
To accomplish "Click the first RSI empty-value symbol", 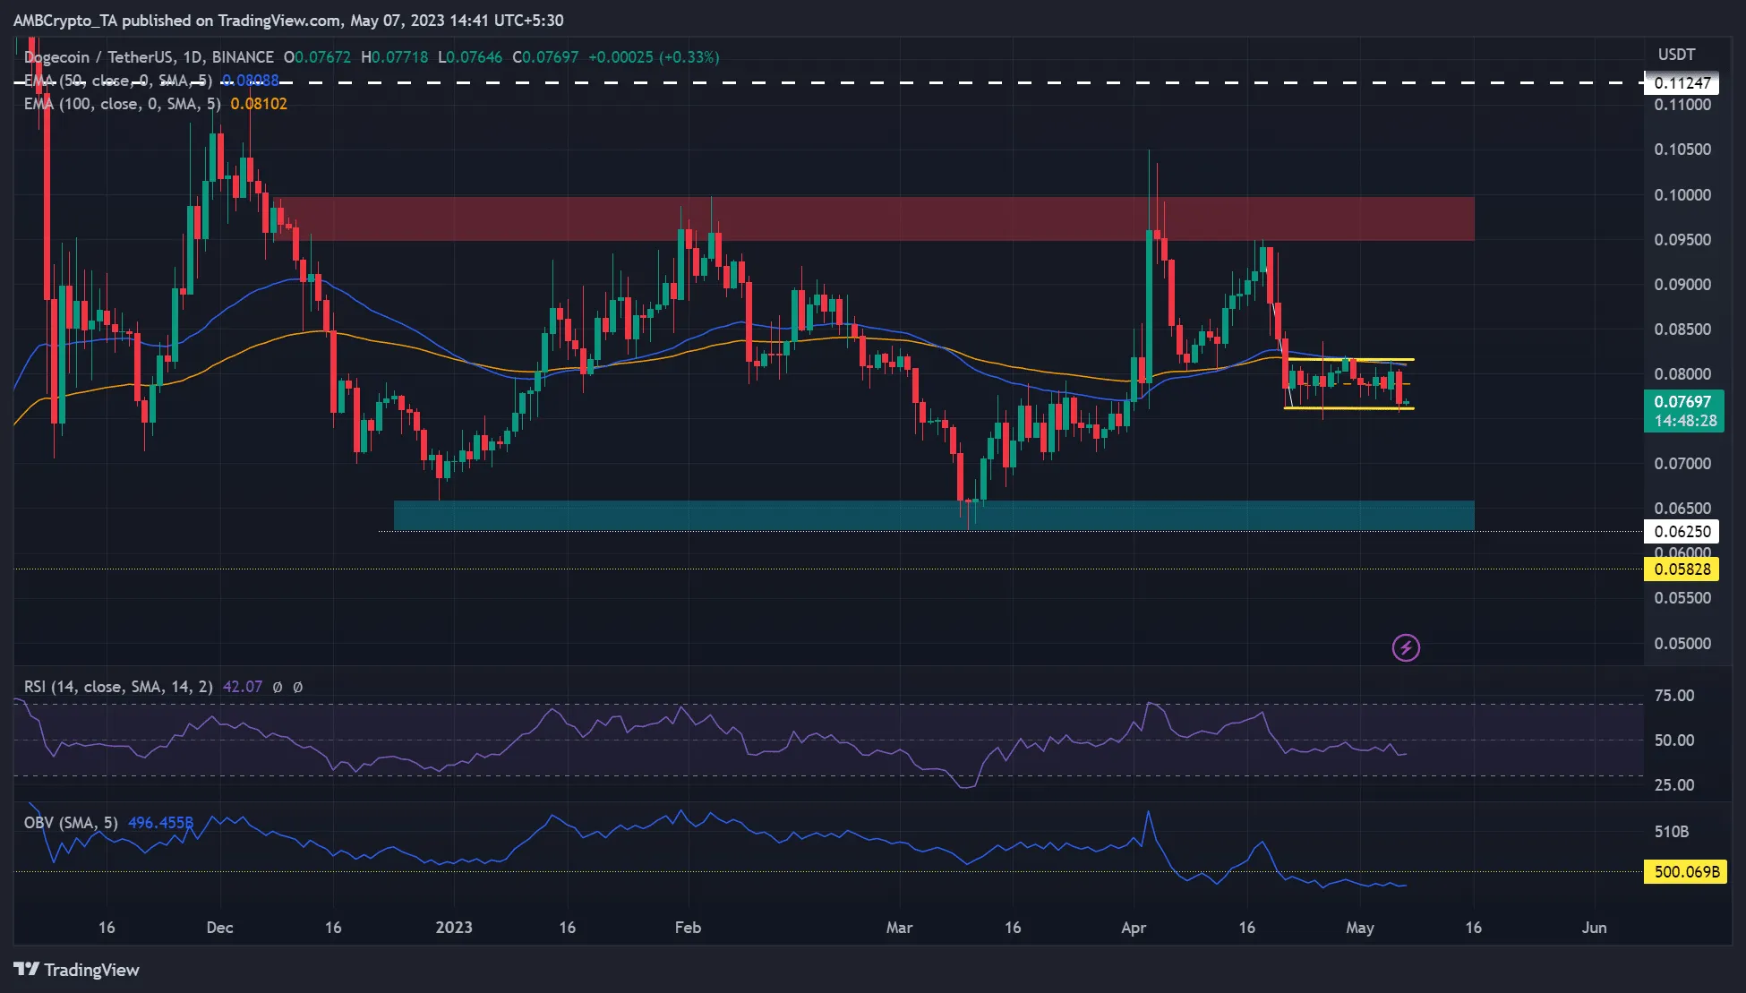I will pos(278,687).
